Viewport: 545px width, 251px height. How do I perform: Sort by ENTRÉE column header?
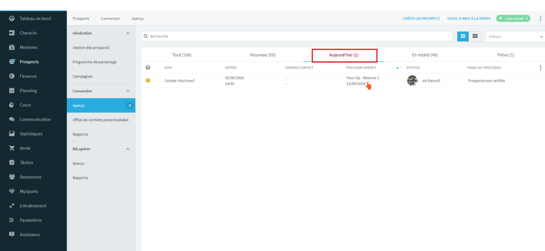231,67
